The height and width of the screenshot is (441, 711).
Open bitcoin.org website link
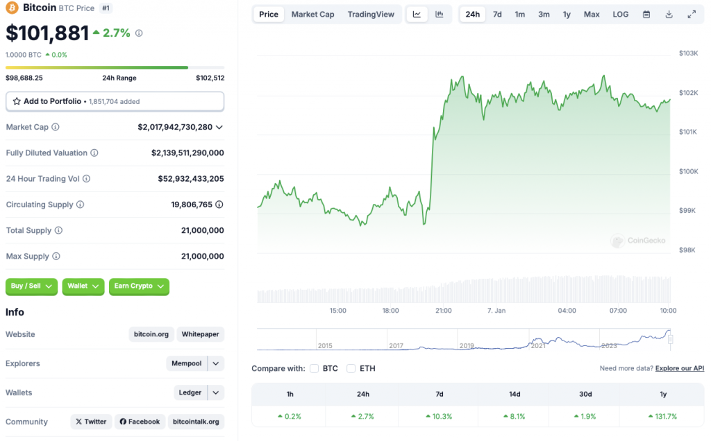click(151, 334)
